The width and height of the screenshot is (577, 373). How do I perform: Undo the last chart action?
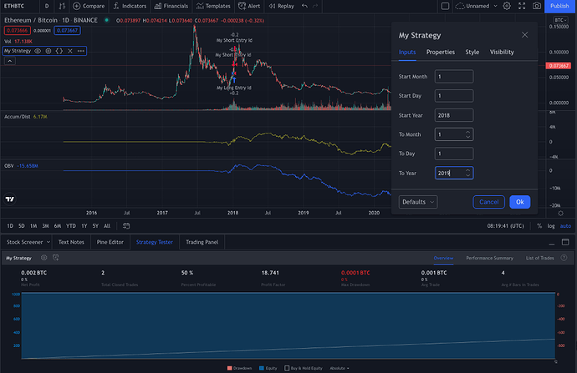(x=304, y=6)
